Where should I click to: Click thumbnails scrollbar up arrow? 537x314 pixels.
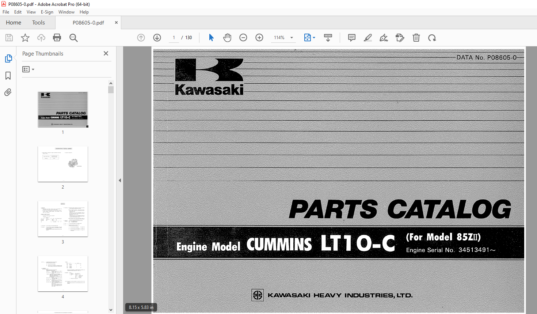tap(111, 83)
